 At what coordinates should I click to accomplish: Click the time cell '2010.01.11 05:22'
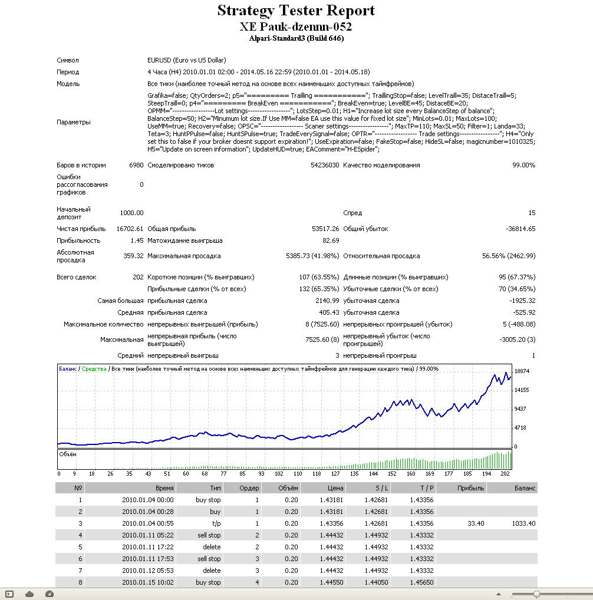pos(148,535)
